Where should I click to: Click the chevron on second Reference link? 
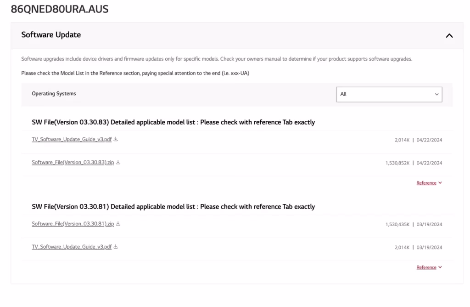440,267
